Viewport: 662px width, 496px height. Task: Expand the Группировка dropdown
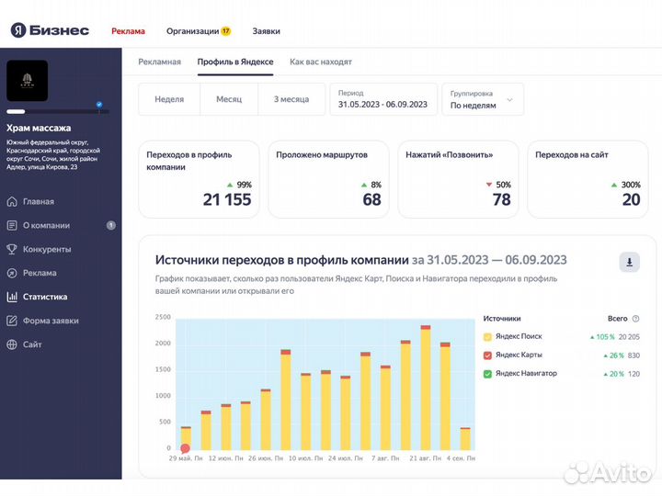point(483,99)
